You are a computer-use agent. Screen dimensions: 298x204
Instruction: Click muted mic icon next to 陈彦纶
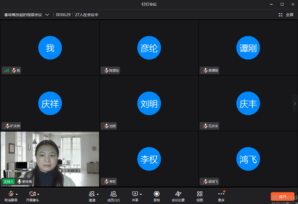[x=106, y=71]
